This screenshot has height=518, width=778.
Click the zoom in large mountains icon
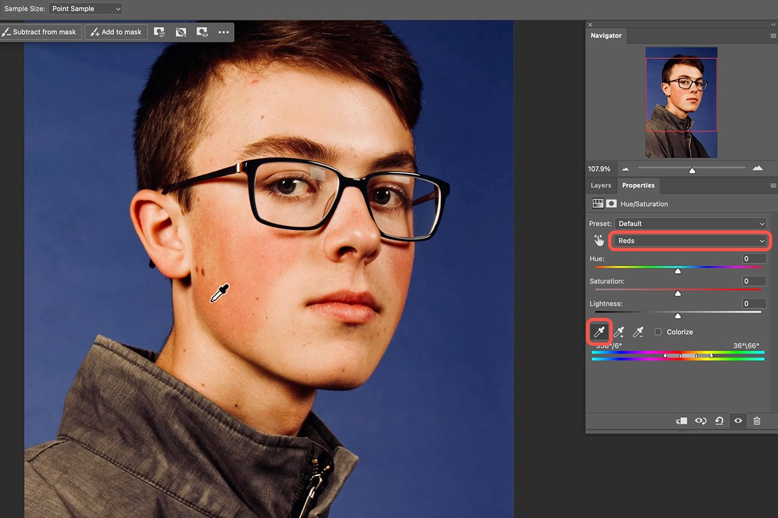click(757, 168)
